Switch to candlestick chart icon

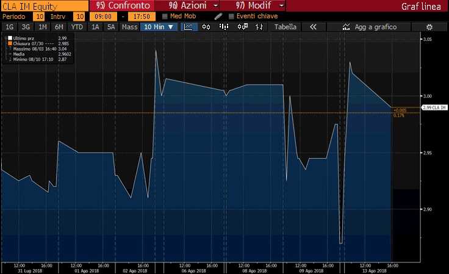(x=206, y=27)
